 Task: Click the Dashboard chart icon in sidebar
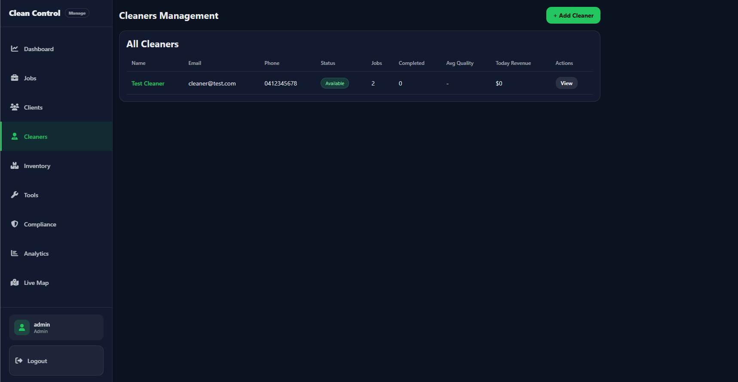pyautogui.click(x=15, y=49)
